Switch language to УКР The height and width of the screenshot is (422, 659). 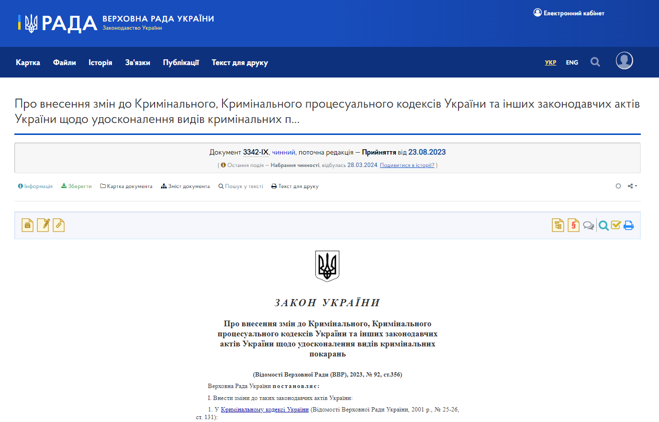[550, 63]
